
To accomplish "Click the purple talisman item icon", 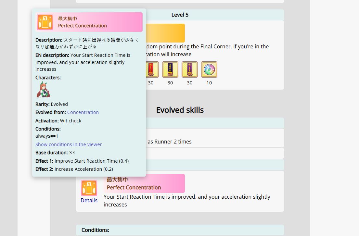I will click(x=190, y=69).
